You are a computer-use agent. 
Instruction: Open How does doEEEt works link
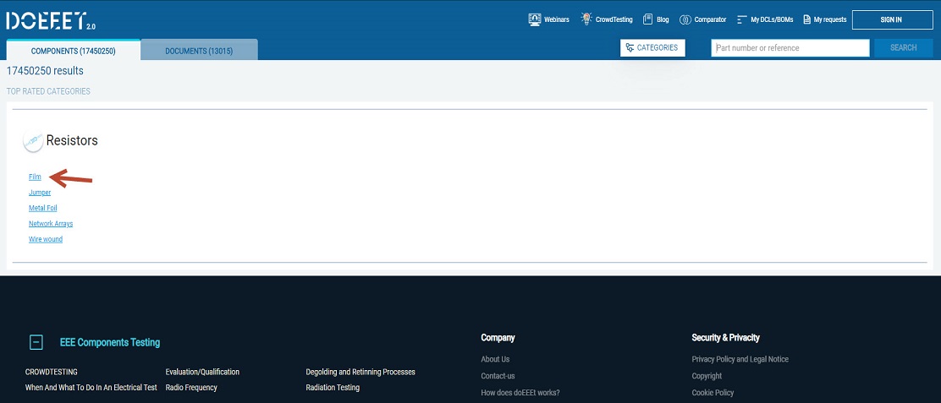point(520,393)
